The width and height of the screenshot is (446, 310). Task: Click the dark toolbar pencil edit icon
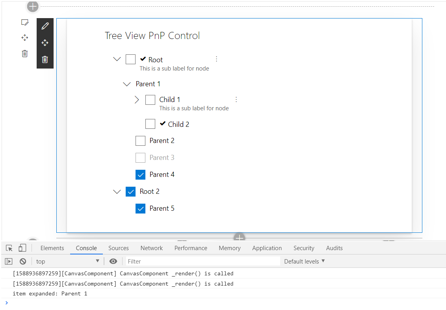click(45, 26)
